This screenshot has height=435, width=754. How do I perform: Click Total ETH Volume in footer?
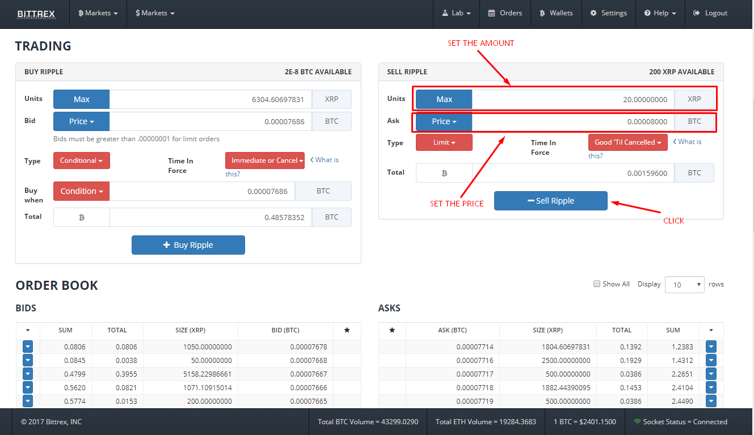click(486, 422)
